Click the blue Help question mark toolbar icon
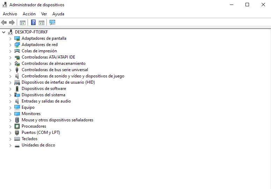 (x=33, y=23)
